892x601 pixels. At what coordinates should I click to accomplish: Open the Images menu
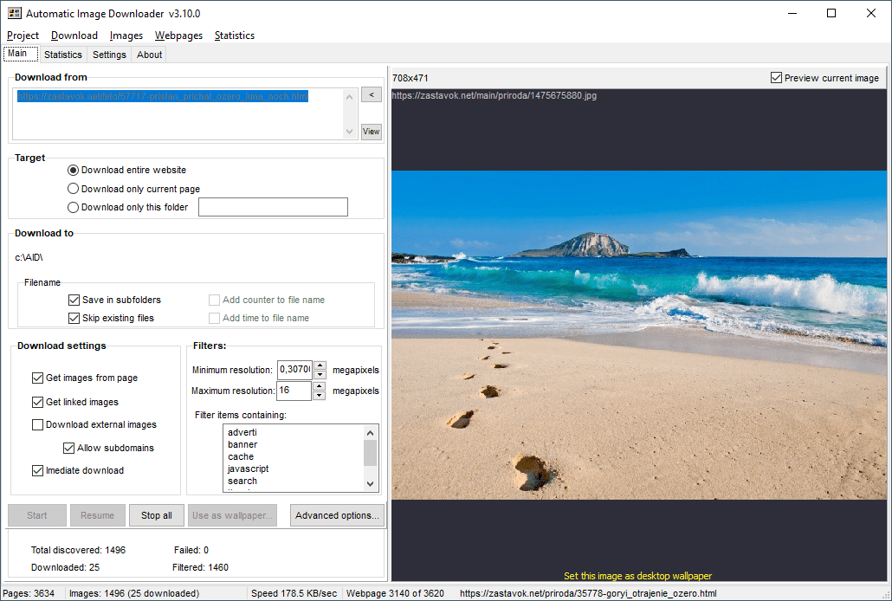point(126,36)
